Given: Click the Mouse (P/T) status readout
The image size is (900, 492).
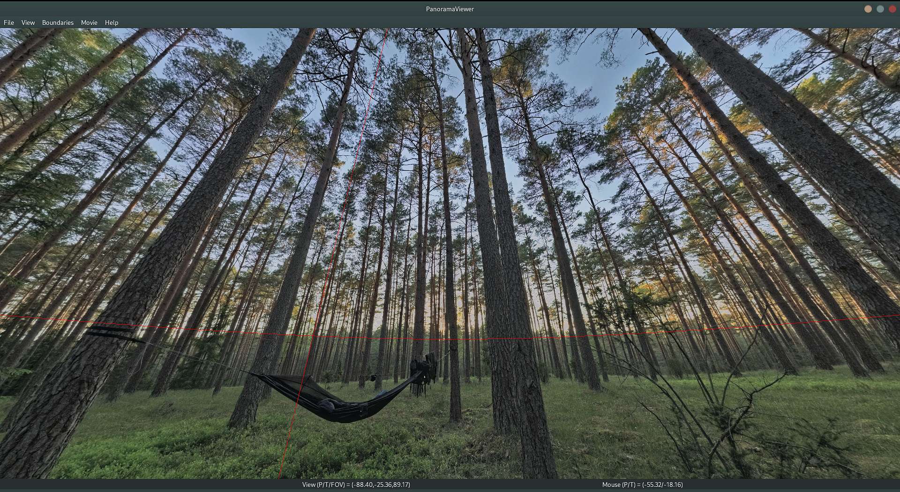Looking at the screenshot, I should pyautogui.click(x=643, y=485).
